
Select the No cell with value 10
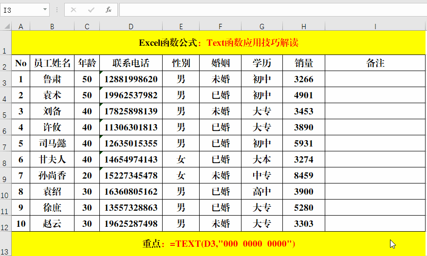coord(21,223)
